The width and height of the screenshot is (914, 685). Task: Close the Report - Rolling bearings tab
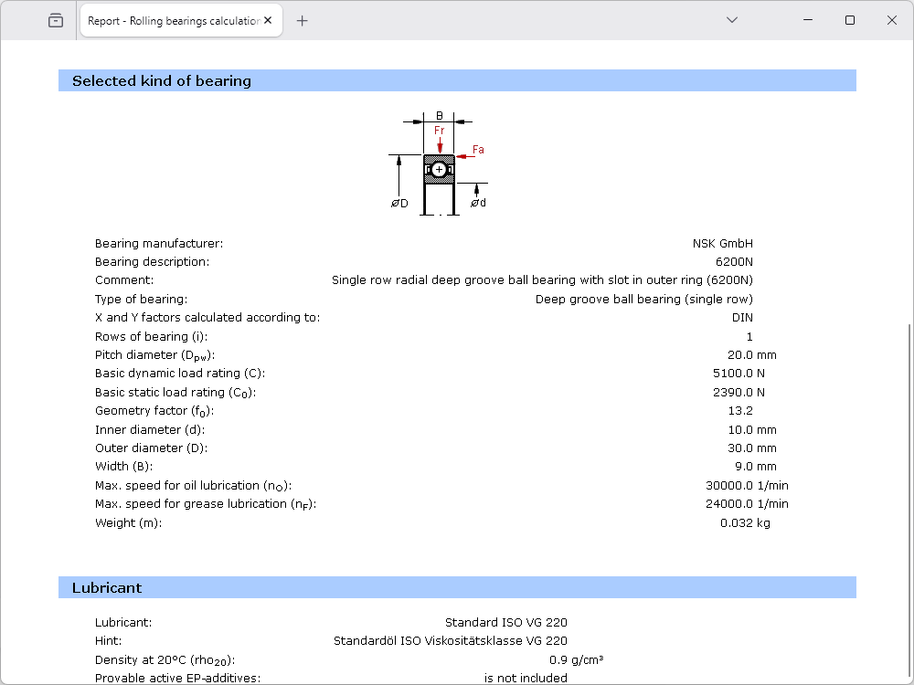[269, 21]
